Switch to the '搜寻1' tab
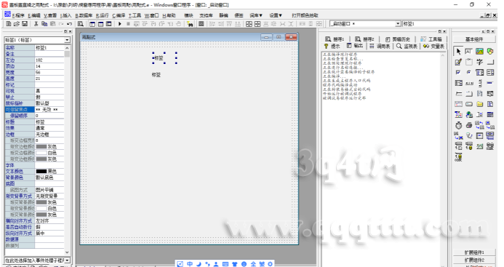Screen dimensions: 504x267 [x=335, y=39]
